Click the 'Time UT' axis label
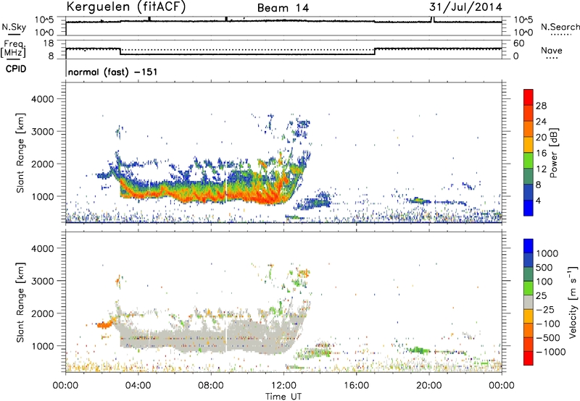This screenshot has width=580, height=401. point(283,396)
